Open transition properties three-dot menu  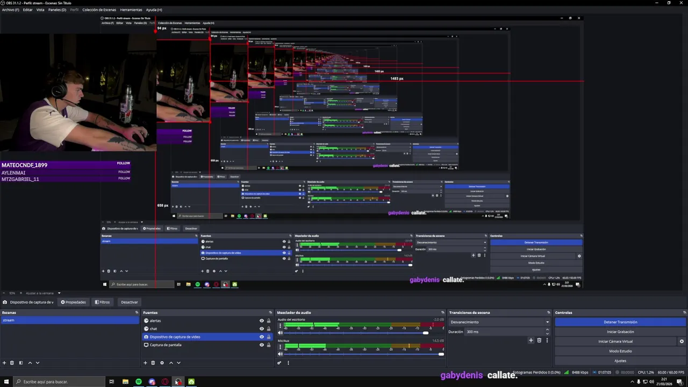point(547,340)
